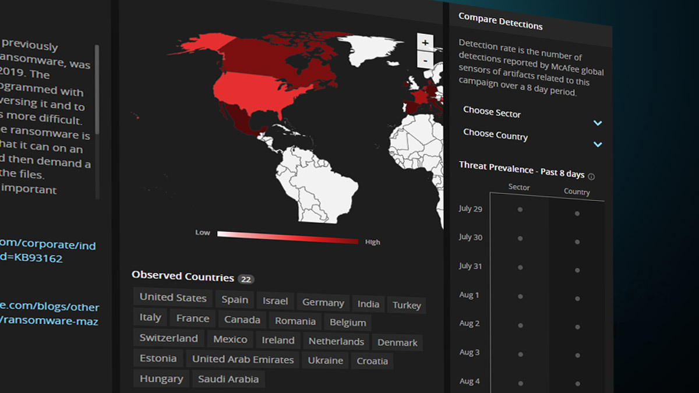Zoom out of the map with minus button
Image resolution: width=699 pixels, height=393 pixels.
tap(425, 60)
